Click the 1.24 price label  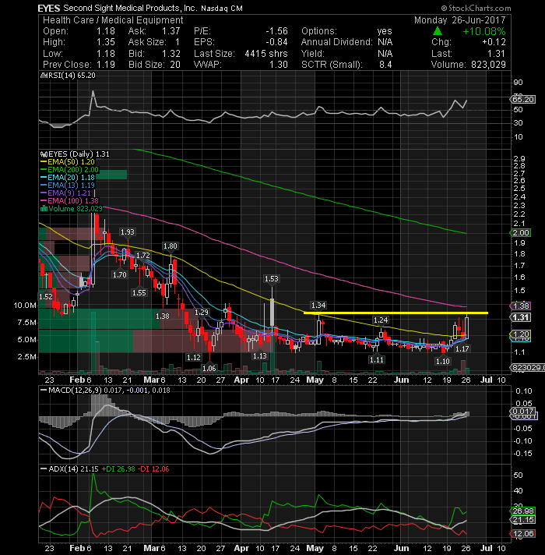381,320
